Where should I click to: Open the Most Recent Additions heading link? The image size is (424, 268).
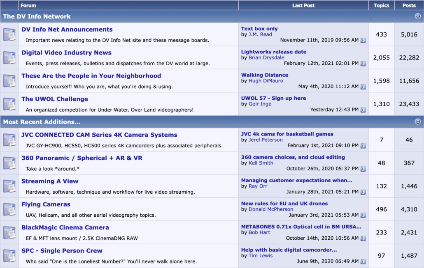coord(42,122)
